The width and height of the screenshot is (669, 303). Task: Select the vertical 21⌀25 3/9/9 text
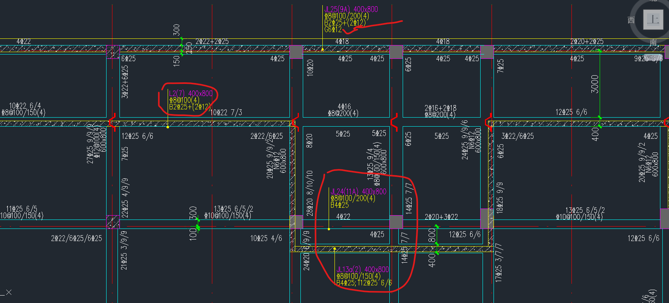tap(124, 250)
